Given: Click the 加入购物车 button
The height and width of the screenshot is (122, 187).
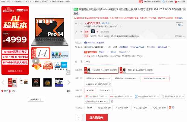Looking at the screenshot, I should click(x=97, y=117).
